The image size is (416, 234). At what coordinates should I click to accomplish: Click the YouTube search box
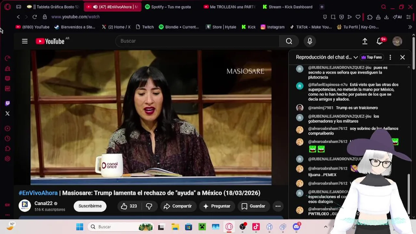197,41
